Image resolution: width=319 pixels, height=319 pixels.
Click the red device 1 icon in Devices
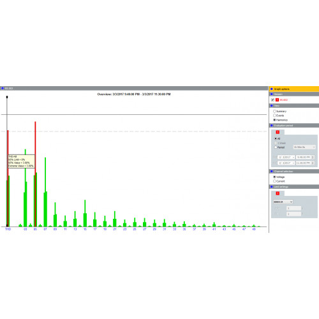(x=277, y=100)
